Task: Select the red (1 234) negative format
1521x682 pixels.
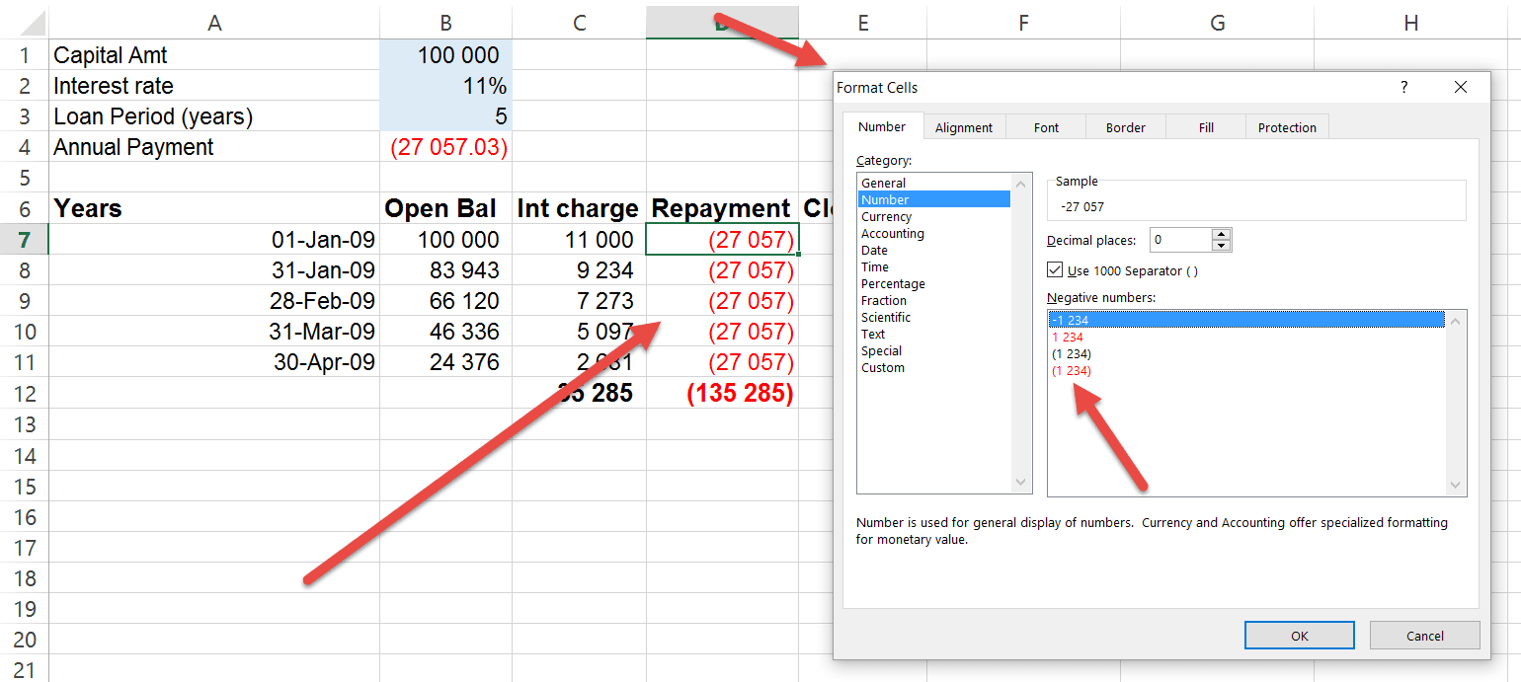Action: 1246,370
